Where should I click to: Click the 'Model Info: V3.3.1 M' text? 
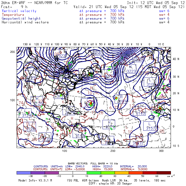point(35,180)
